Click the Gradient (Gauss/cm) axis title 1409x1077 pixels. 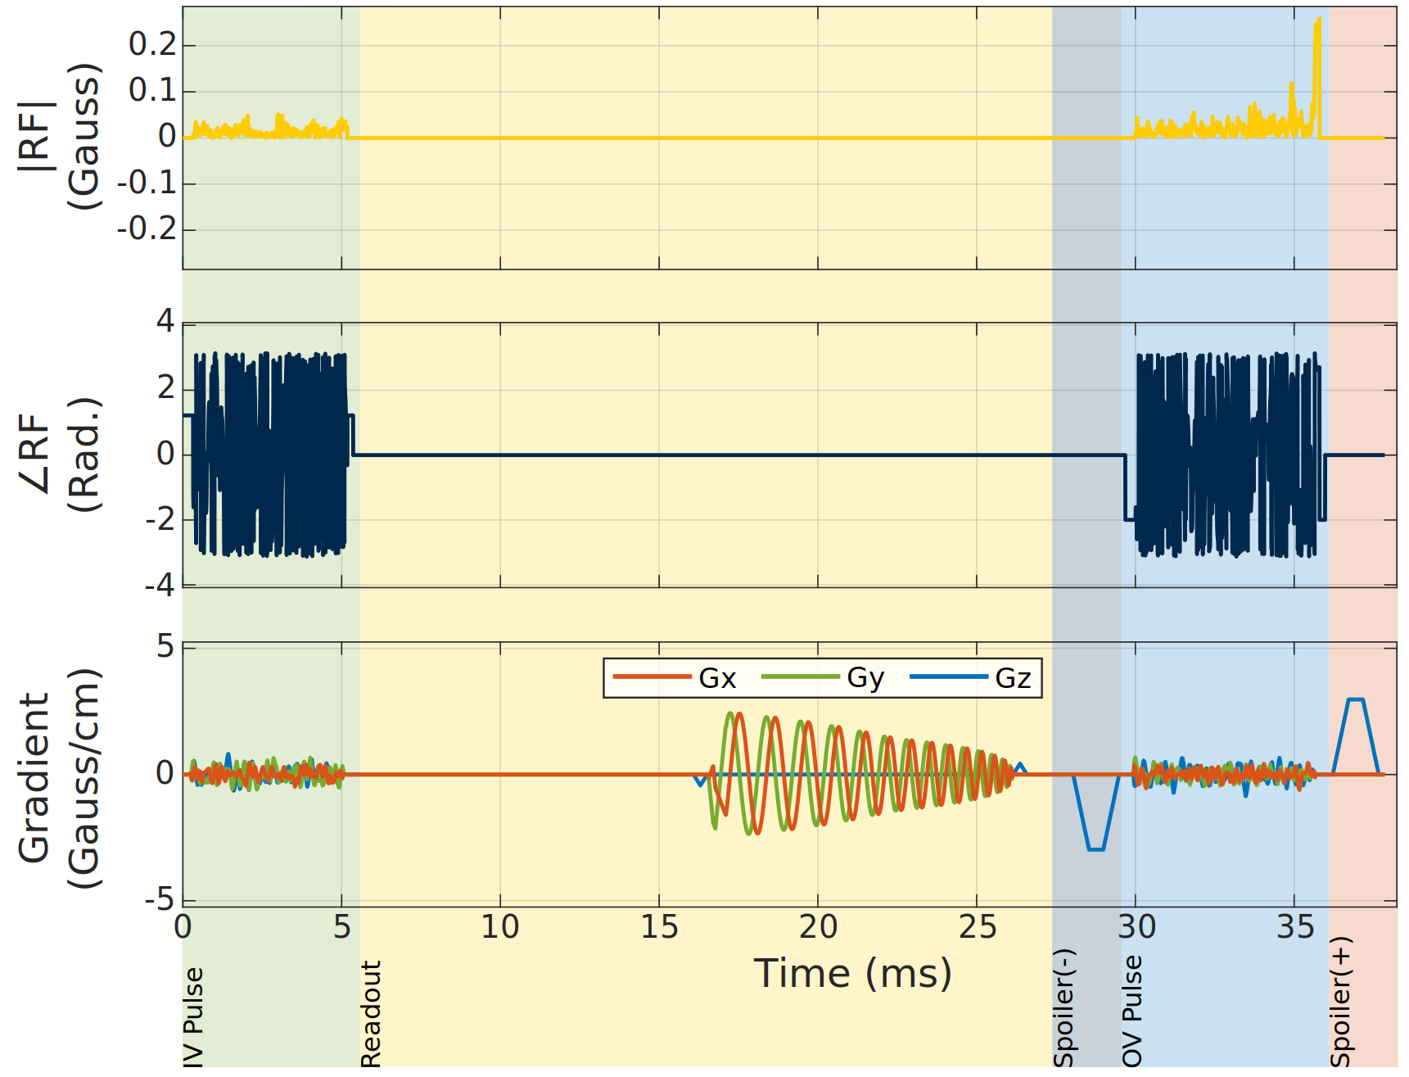tap(59, 778)
